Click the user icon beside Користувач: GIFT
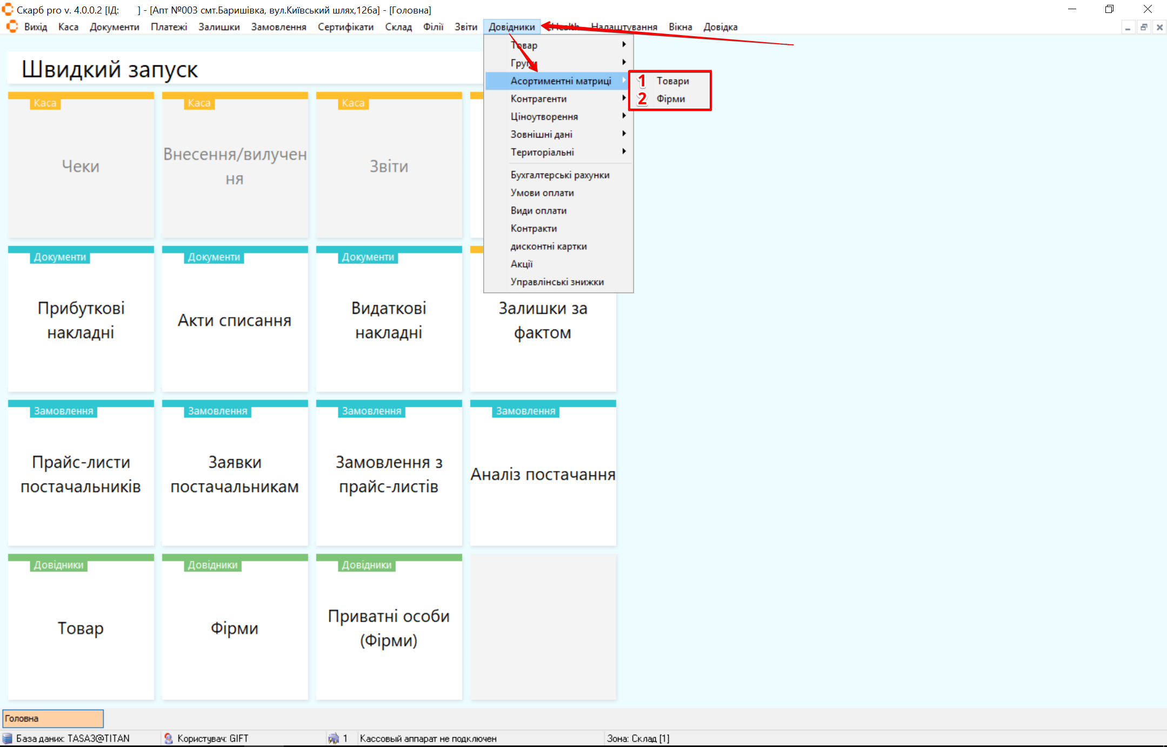 point(169,738)
